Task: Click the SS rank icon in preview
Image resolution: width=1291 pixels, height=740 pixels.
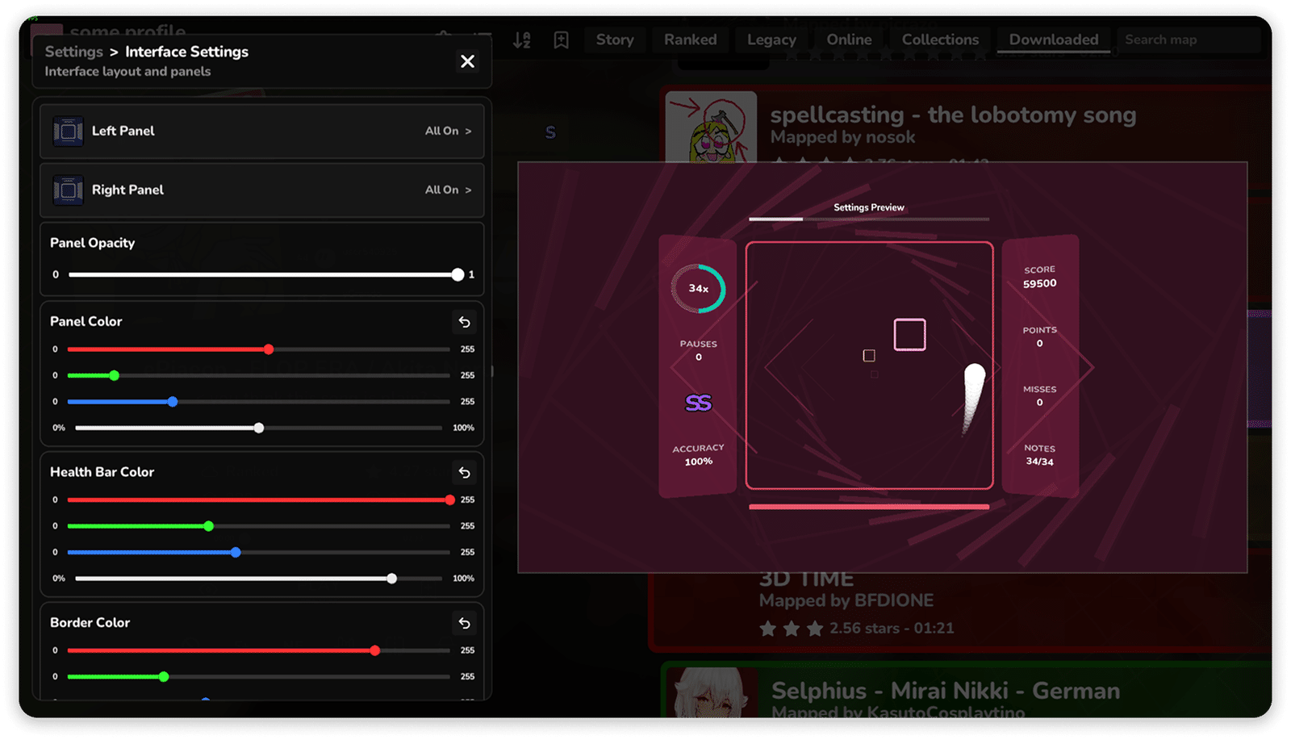Action: point(699,403)
